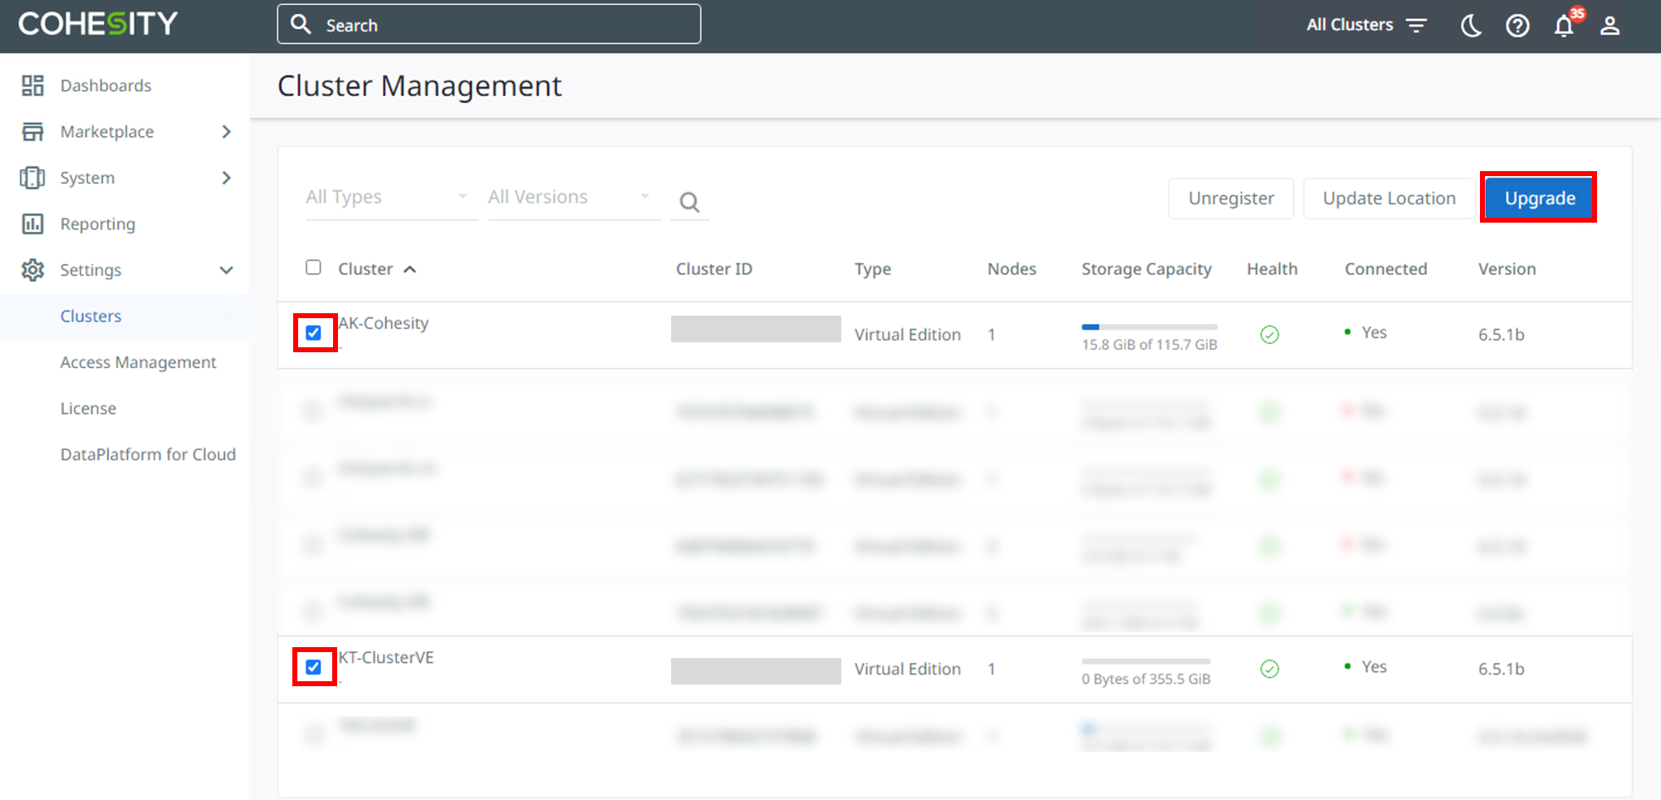This screenshot has height=800, width=1661.
Task: Click the Settings gear icon
Action: (x=32, y=270)
